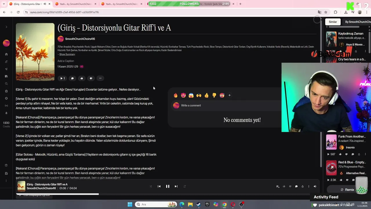This screenshot has height=209, width=371.
Task: React with the fire emoji
Action: (176, 95)
